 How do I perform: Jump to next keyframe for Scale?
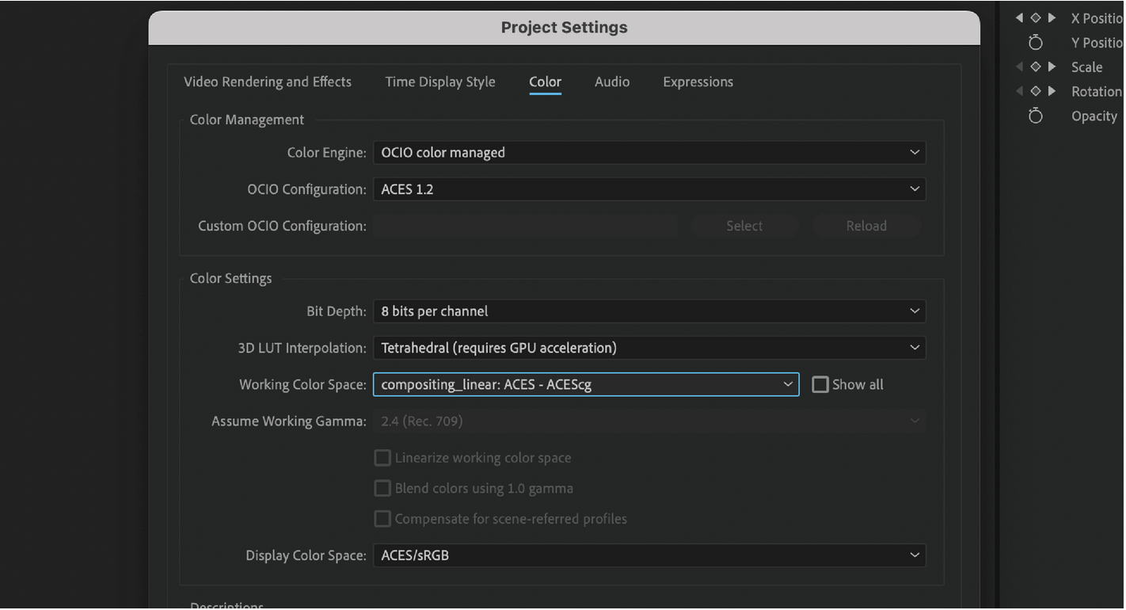pyautogui.click(x=1050, y=67)
